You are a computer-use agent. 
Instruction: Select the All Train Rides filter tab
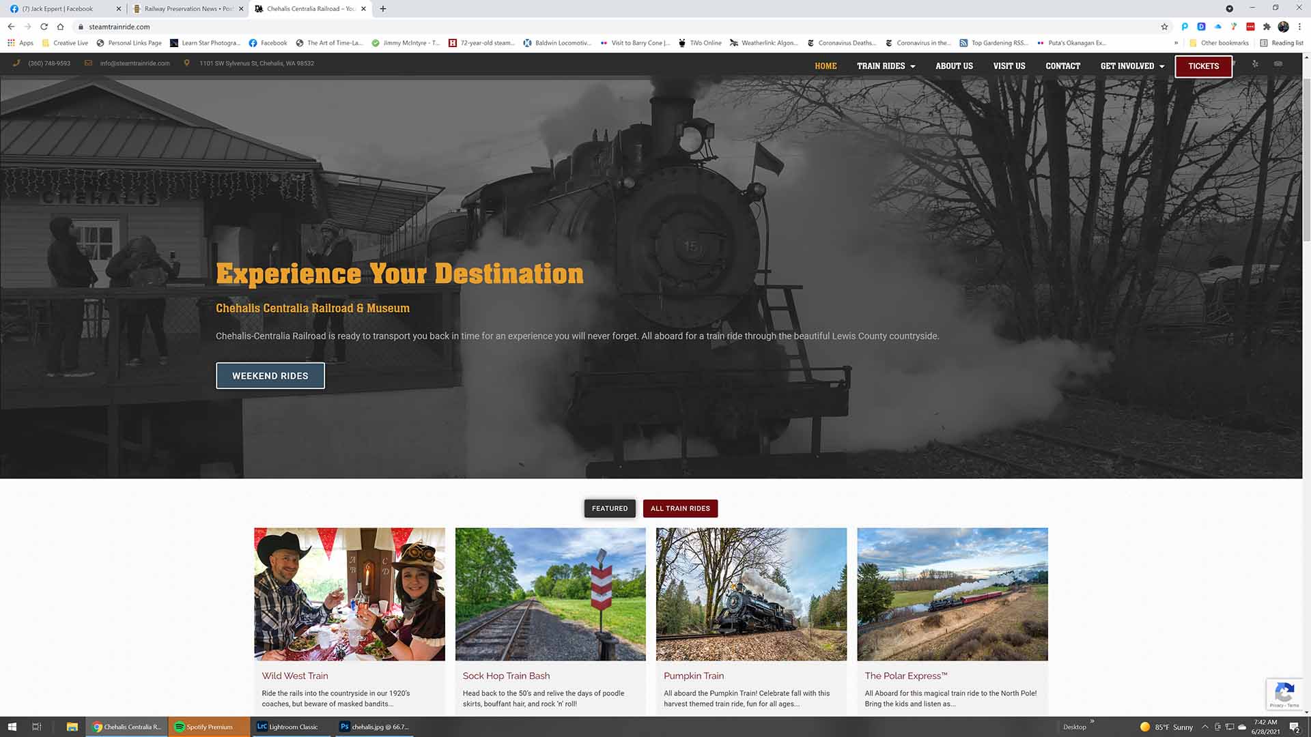click(680, 508)
